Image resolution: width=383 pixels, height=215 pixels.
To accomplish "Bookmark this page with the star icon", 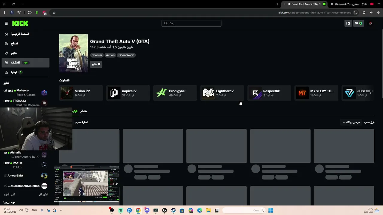I will [x=54, y=13].
